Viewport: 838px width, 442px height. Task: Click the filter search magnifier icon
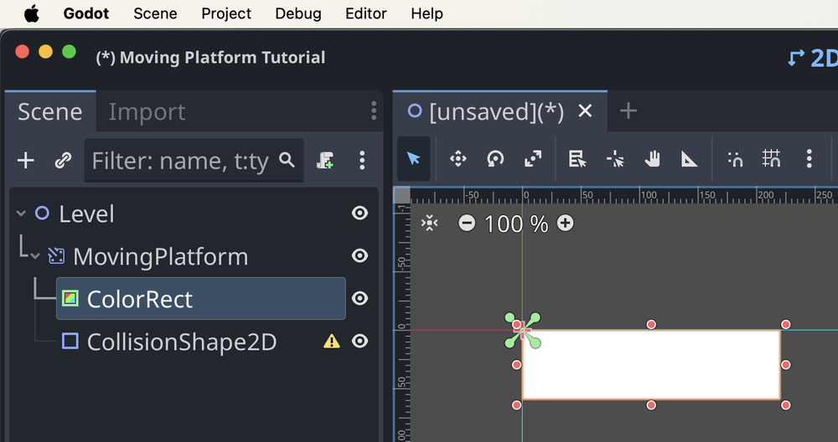point(287,160)
